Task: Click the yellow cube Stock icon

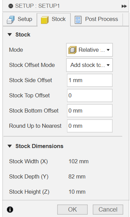Action: (x=45, y=20)
